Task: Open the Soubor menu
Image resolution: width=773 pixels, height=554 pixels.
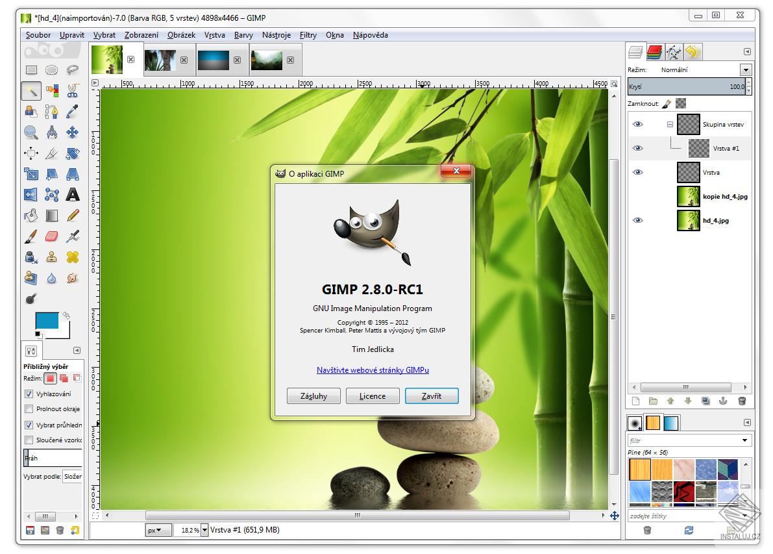Action: tap(38, 35)
